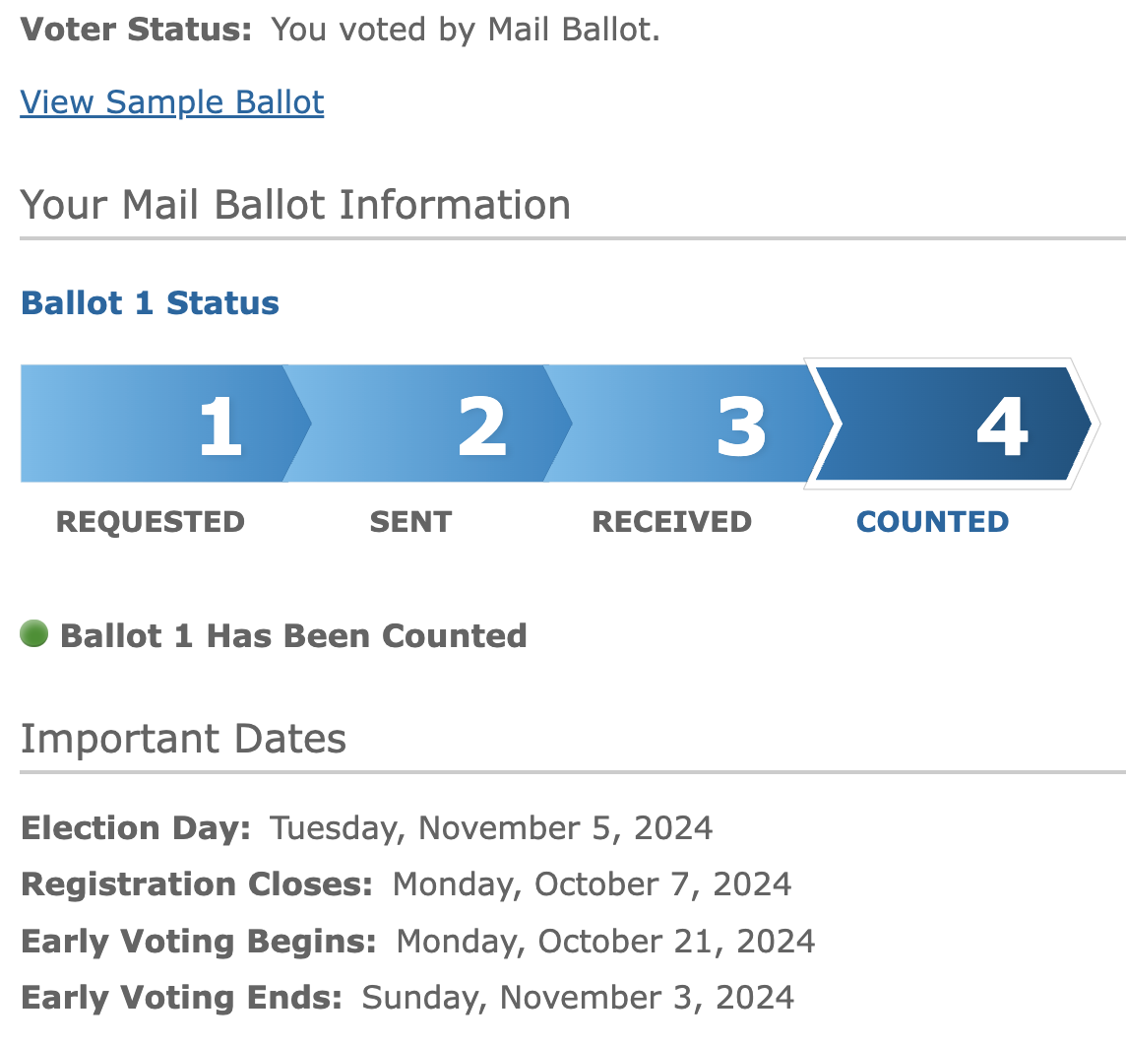
Task: Click the Early Voting Ends date
Action: (578, 998)
